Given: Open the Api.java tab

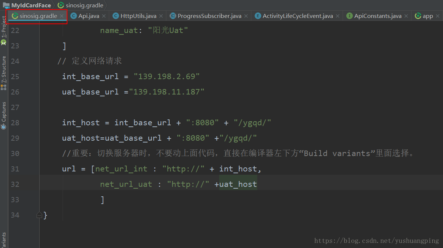Looking at the screenshot, I should (89, 16).
